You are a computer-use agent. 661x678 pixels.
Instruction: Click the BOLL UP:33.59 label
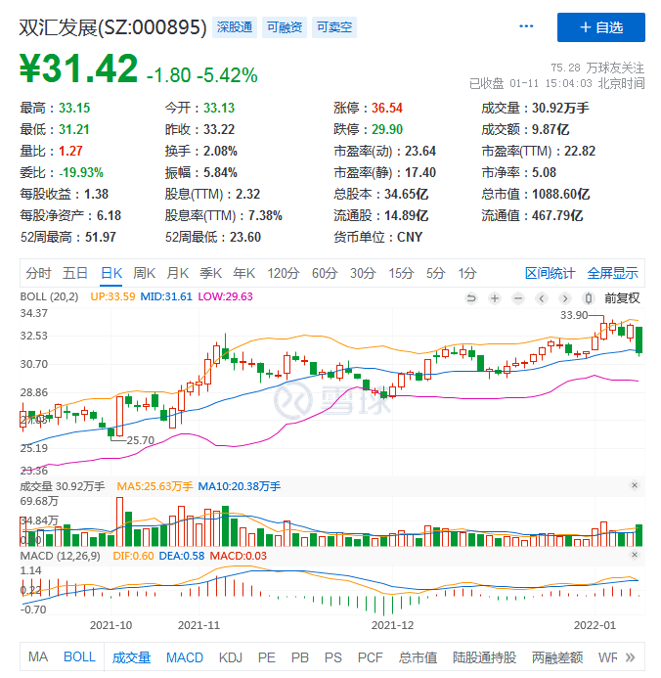click(x=112, y=296)
